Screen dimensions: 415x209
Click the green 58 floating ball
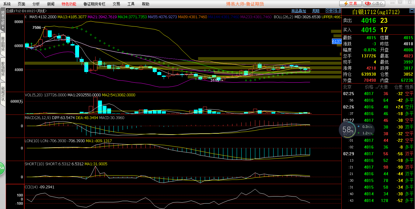(x=2, y=168)
